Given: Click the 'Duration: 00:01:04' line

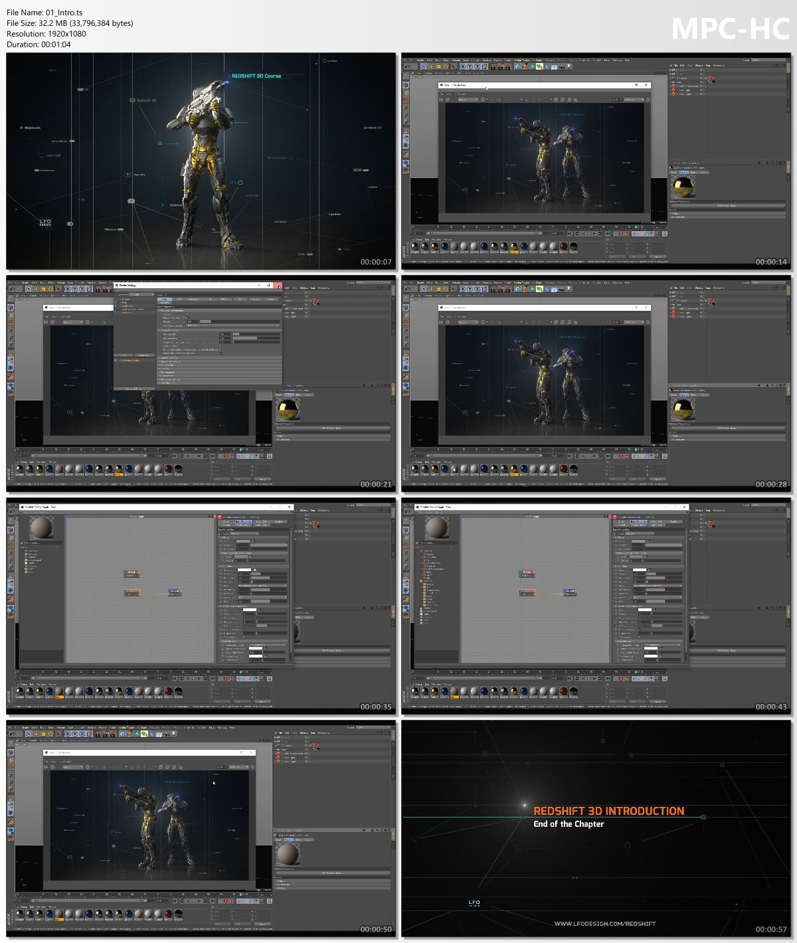Looking at the screenshot, I should 39,44.
